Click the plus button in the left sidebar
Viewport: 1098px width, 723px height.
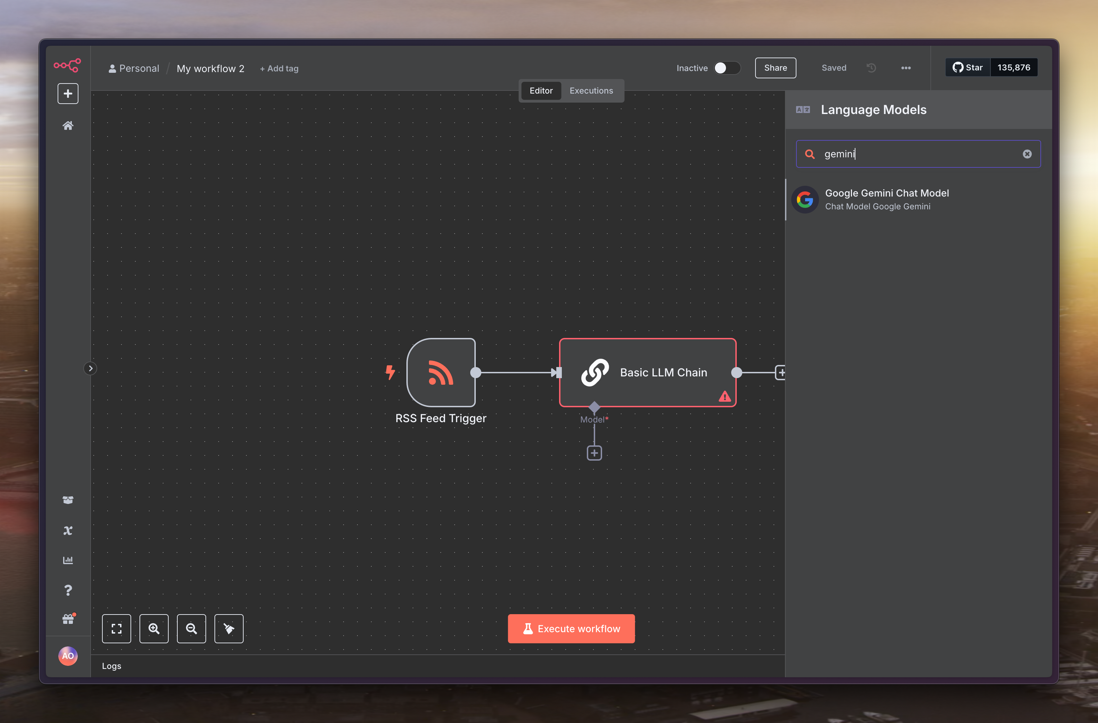pyautogui.click(x=68, y=94)
